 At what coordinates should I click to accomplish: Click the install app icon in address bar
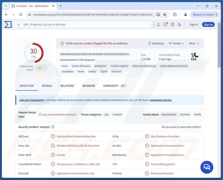[158, 14]
